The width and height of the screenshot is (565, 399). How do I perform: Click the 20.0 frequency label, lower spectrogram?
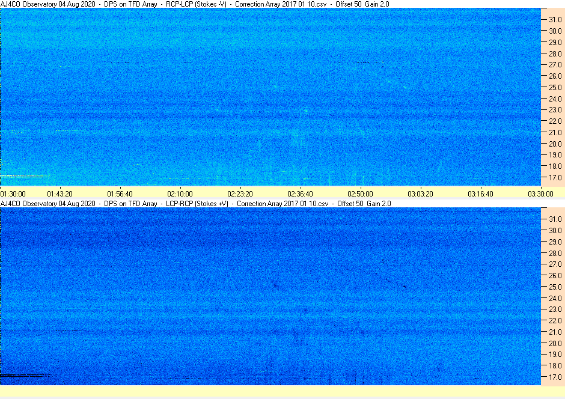coord(555,343)
